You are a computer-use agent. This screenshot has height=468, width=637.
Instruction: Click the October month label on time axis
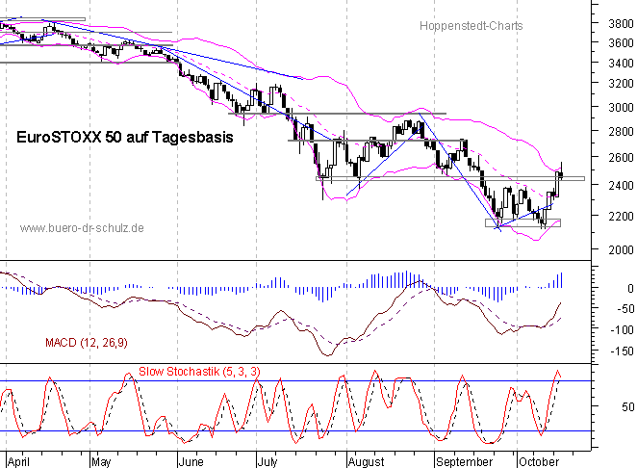539,462
